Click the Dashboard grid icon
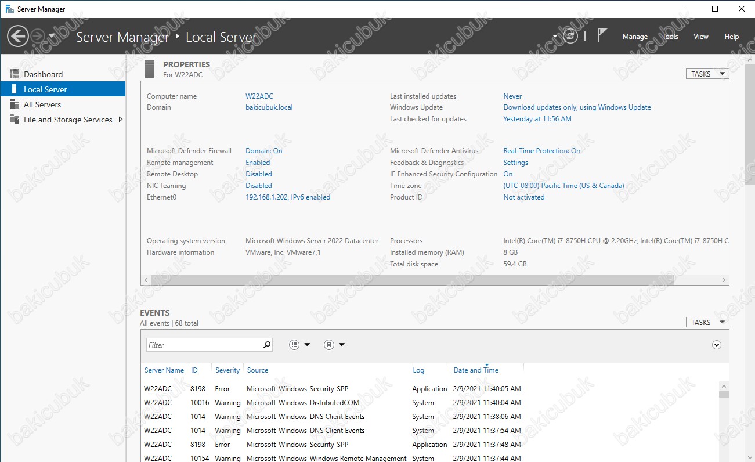 point(15,74)
